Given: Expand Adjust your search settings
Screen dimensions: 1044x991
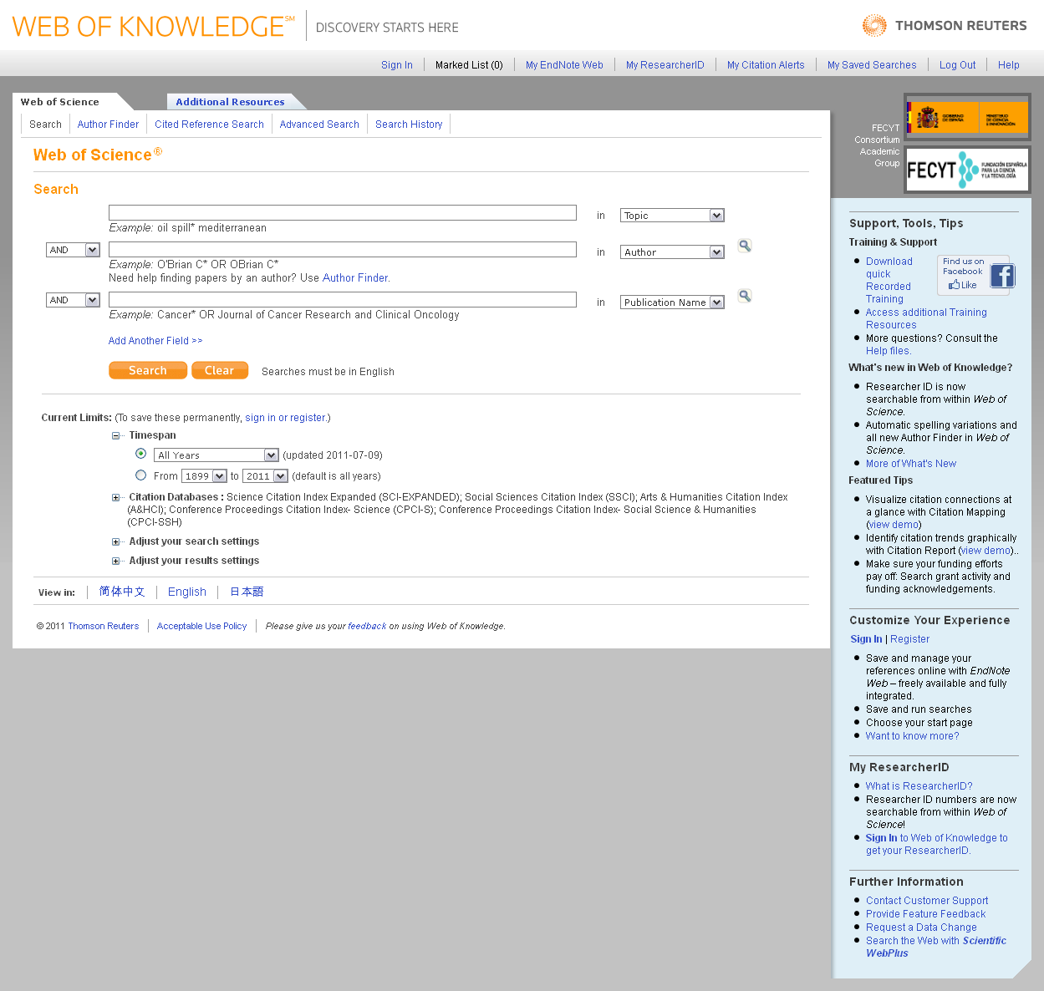Looking at the screenshot, I should coord(116,541).
